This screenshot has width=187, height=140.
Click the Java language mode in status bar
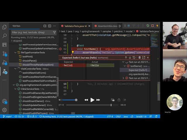point(125,116)
